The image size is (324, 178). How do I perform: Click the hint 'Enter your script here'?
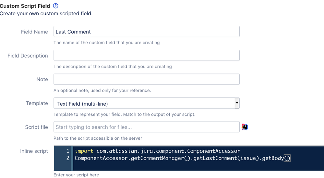[x=76, y=175]
